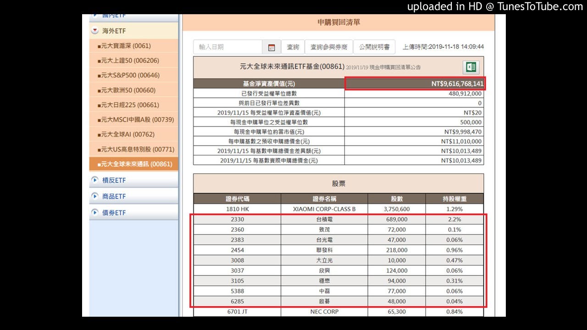Open the calendar date picker icon
The width and height of the screenshot is (587, 330).
271,47
